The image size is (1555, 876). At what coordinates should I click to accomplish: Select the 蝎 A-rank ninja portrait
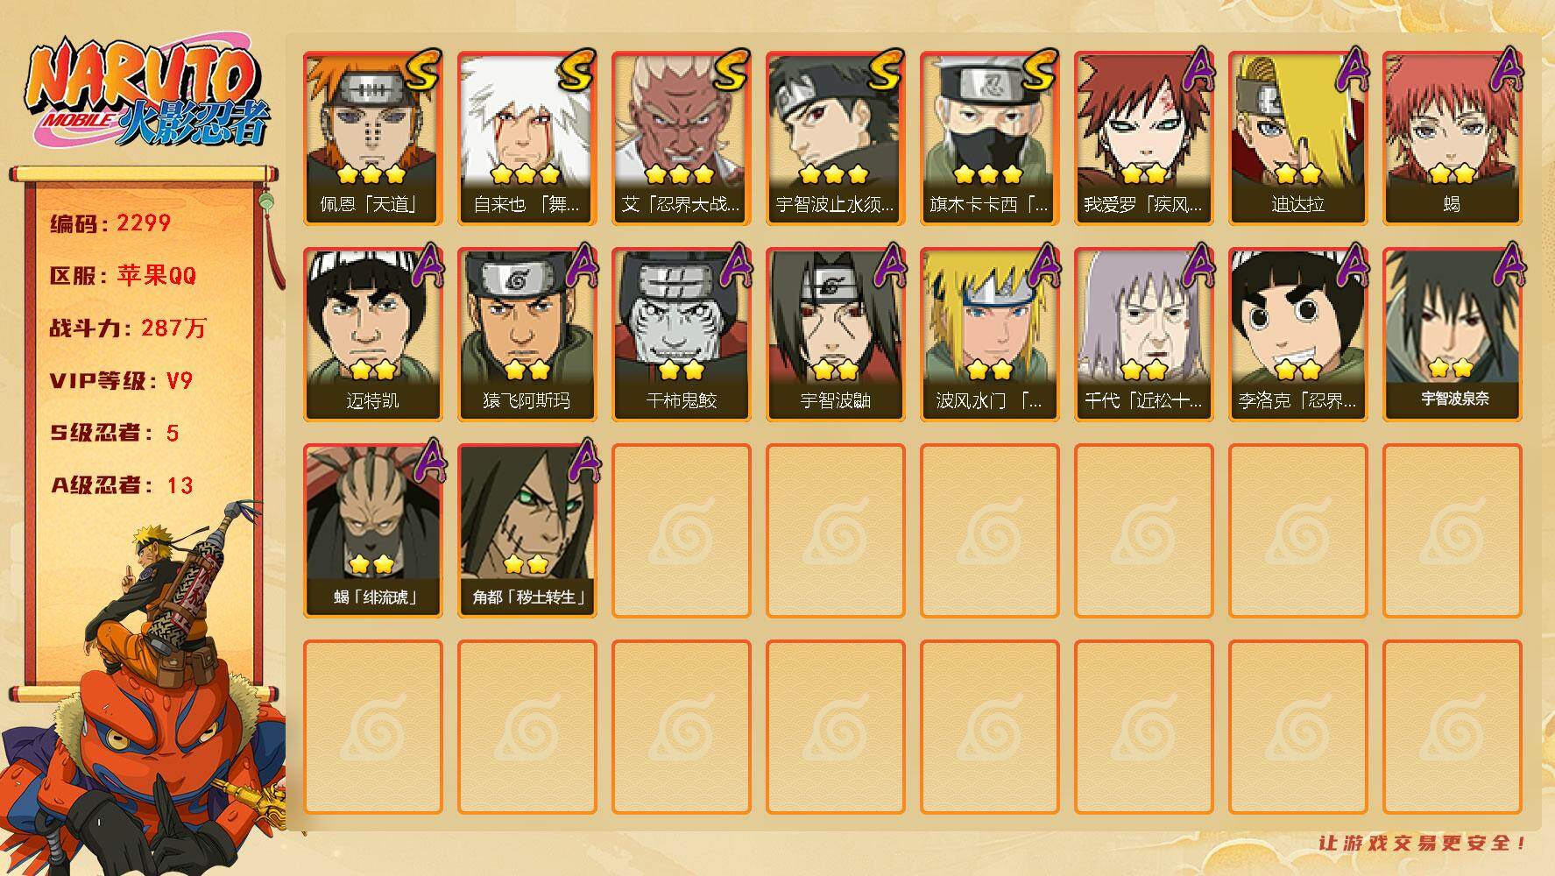(1453, 138)
